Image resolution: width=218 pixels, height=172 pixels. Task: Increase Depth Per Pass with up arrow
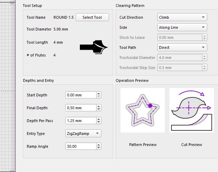click(x=99, y=119)
